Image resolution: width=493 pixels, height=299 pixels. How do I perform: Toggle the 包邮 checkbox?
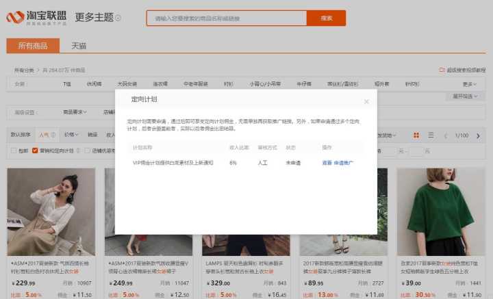[14, 151]
